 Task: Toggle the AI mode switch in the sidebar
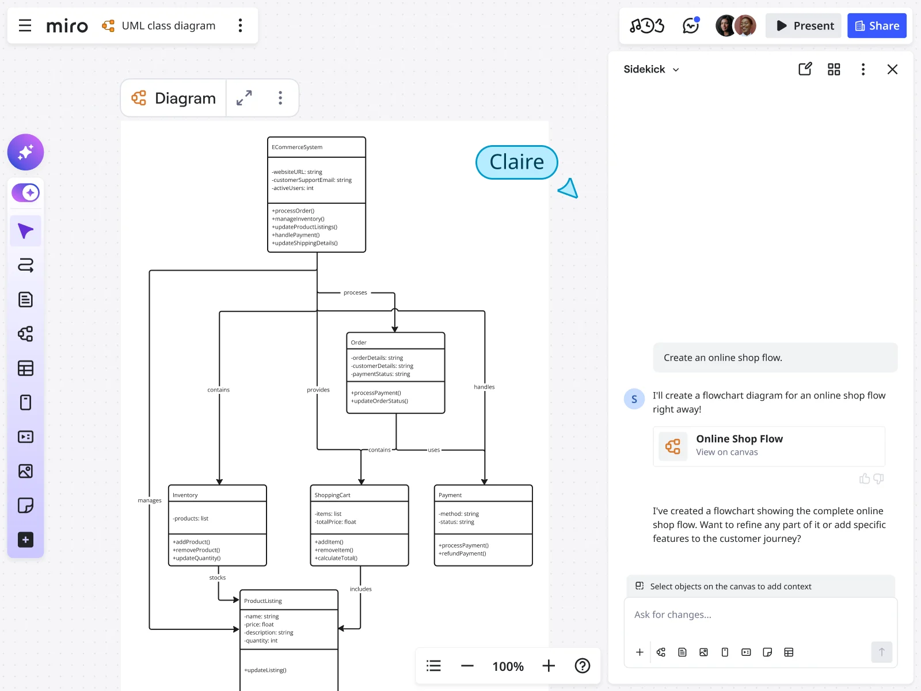pyautogui.click(x=25, y=192)
